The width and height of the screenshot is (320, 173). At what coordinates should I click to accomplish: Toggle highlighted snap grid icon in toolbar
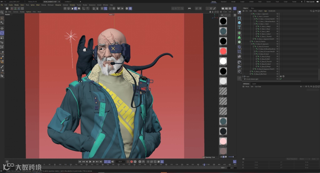click(x=106, y=8)
